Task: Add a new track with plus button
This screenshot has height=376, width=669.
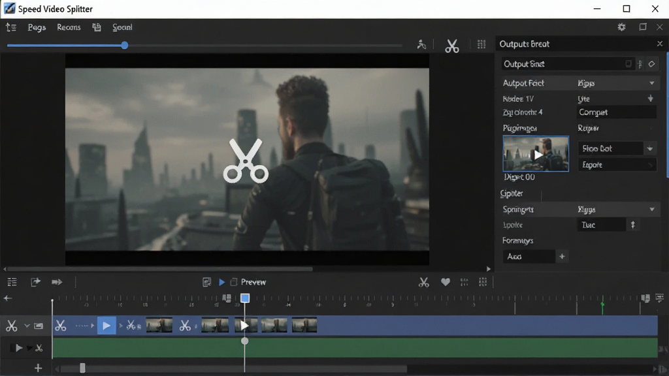Action: 38,368
